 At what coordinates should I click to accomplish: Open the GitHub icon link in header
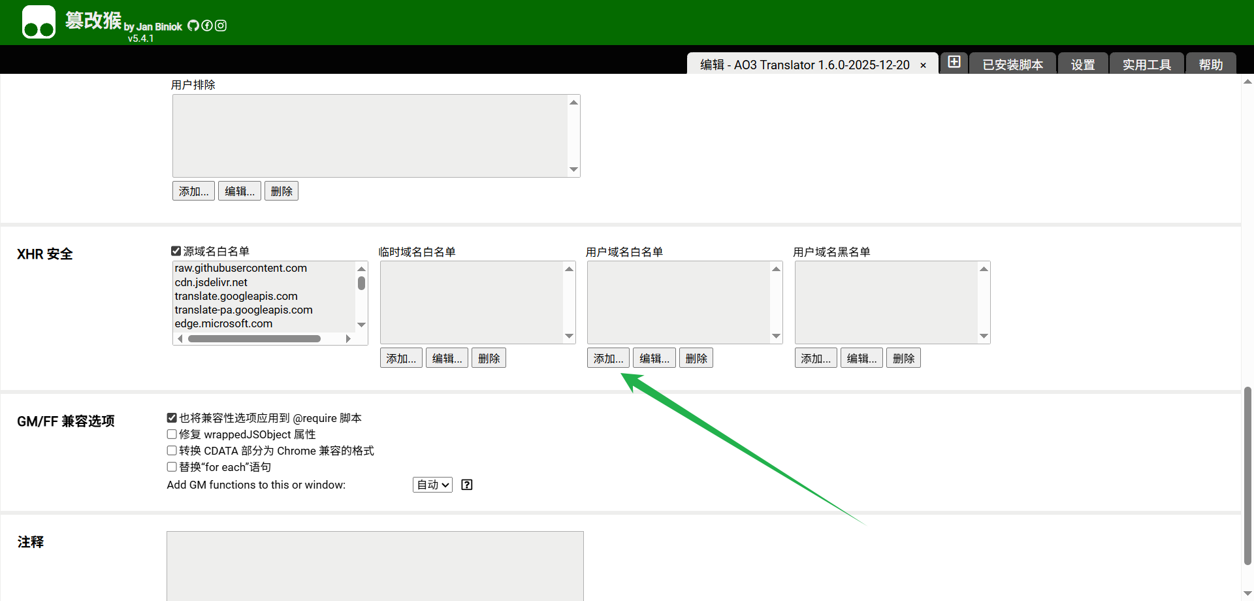pyautogui.click(x=193, y=25)
